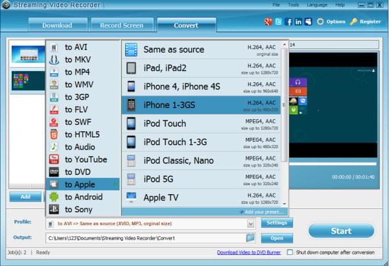Click the browse output folder icon

point(250,238)
